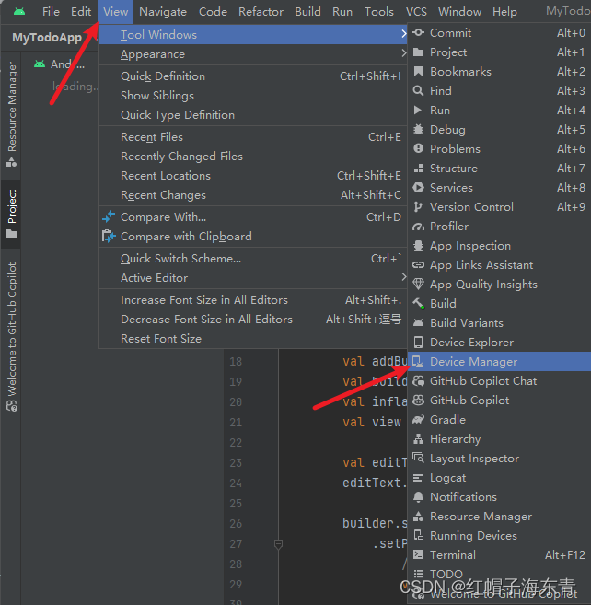Expand the Appearance submenu
This screenshot has height=605, width=591.
[252, 54]
